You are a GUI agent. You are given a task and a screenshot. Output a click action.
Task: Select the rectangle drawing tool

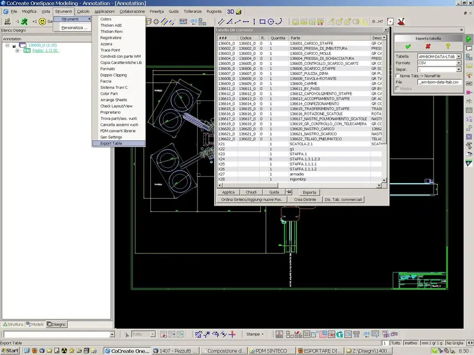click(x=263, y=22)
